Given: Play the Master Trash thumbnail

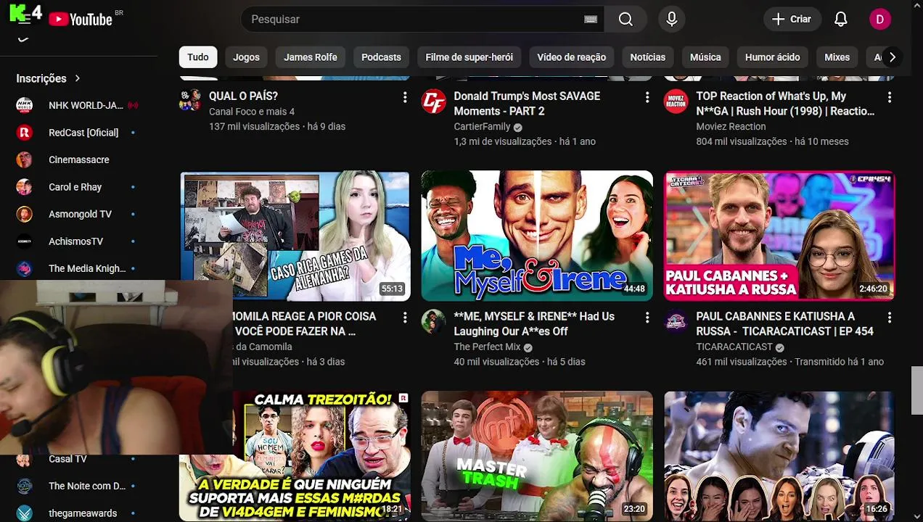Looking at the screenshot, I should (537, 457).
